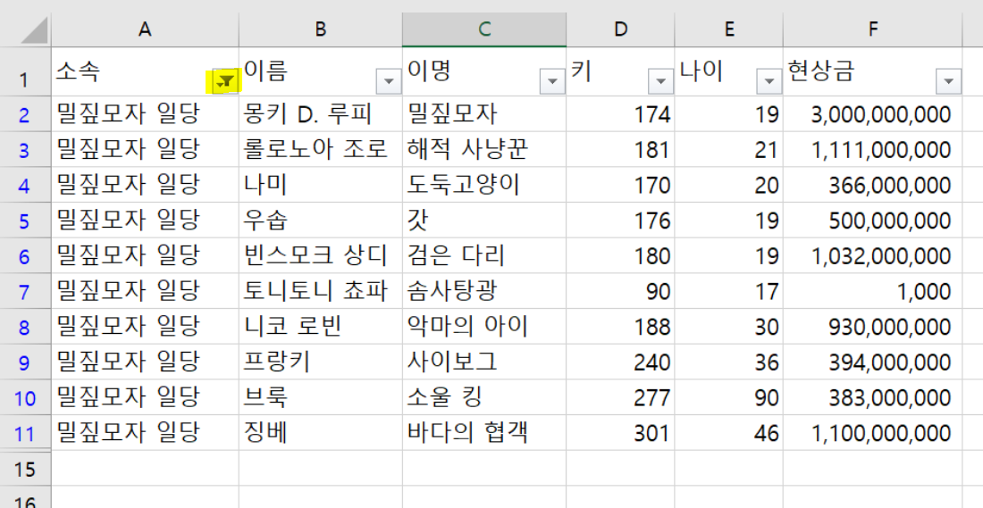Click the 현상금 header cell
Image resolution: width=983 pixels, height=508 pixels.
[873, 71]
